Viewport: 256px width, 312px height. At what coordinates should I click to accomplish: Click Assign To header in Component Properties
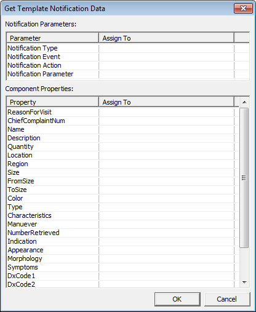point(166,102)
